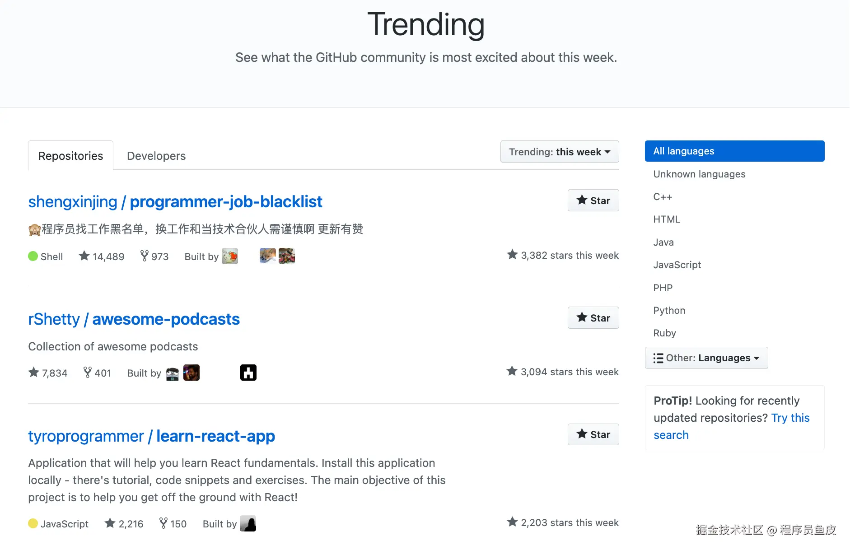Star the learn-react-app repository
This screenshot has height=550, width=850.
point(593,434)
